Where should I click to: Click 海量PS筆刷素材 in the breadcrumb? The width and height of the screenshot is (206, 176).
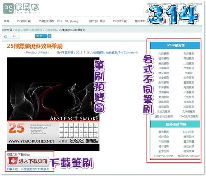tap(33, 30)
